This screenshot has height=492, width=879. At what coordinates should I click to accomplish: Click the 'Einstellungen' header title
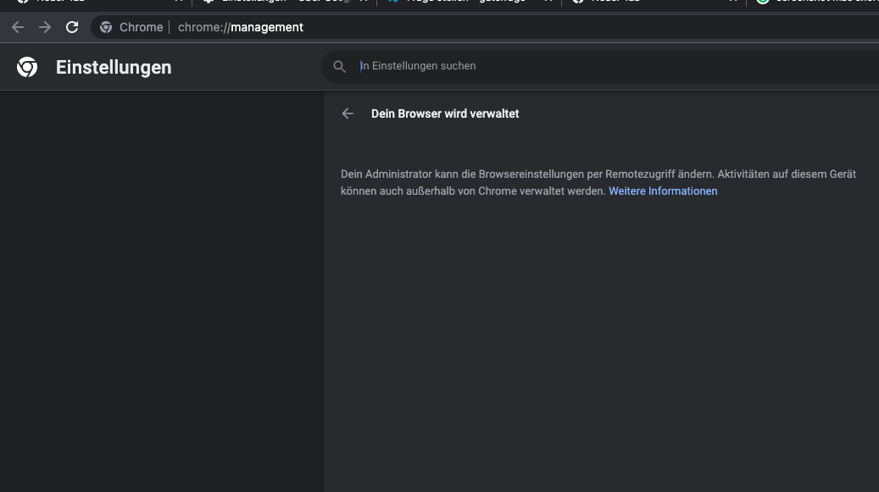114,68
